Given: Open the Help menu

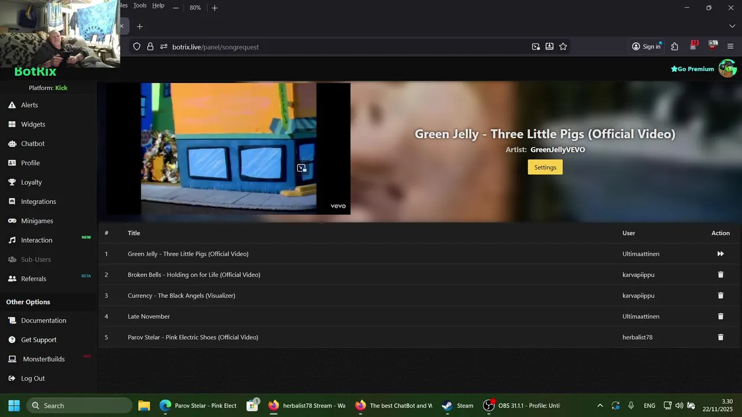Looking at the screenshot, I should (158, 5).
